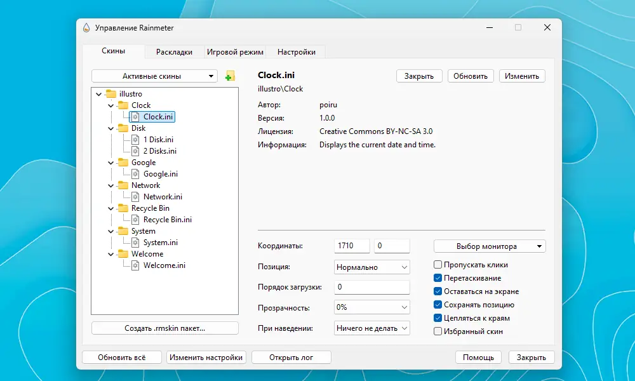The height and width of the screenshot is (381, 635).
Task: Toggle Оставаться на экране checkbox
Action: point(438,291)
